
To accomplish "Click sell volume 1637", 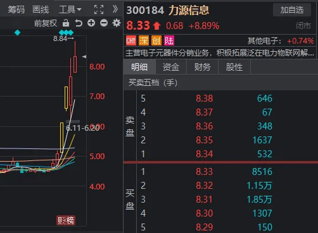I will (x=262, y=140).
